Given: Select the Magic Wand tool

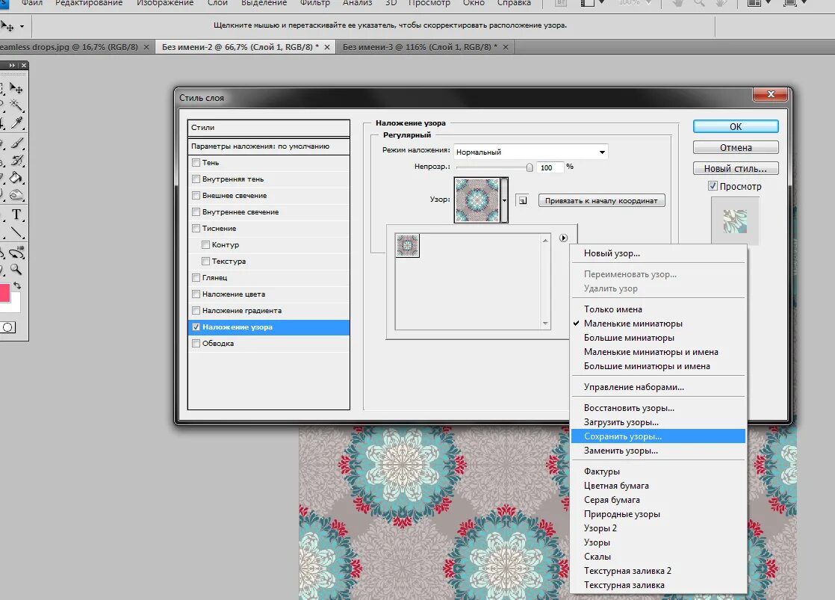Looking at the screenshot, I should (x=16, y=105).
